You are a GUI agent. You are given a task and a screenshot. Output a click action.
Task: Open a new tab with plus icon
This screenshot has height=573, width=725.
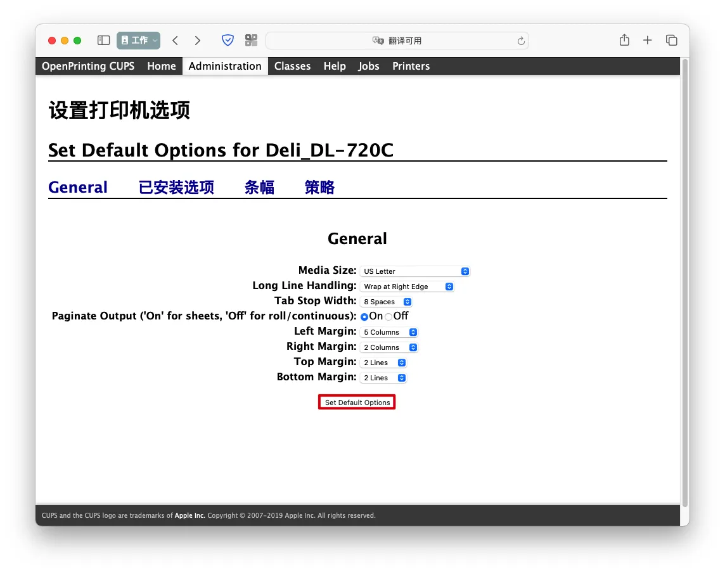[647, 41]
